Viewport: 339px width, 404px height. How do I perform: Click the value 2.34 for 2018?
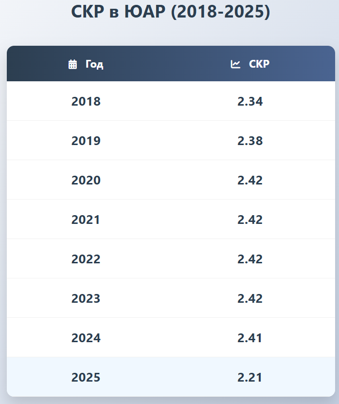(x=250, y=101)
